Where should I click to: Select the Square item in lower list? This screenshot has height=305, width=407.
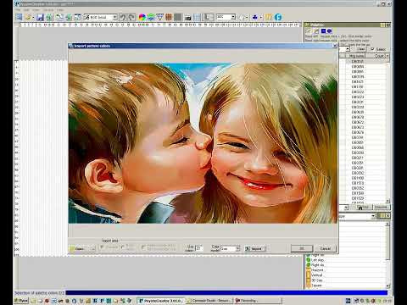(316, 286)
